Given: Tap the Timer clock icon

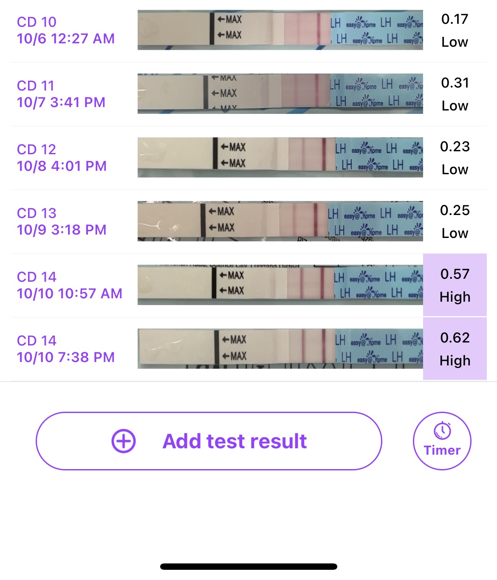Looking at the screenshot, I should pyautogui.click(x=442, y=430).
